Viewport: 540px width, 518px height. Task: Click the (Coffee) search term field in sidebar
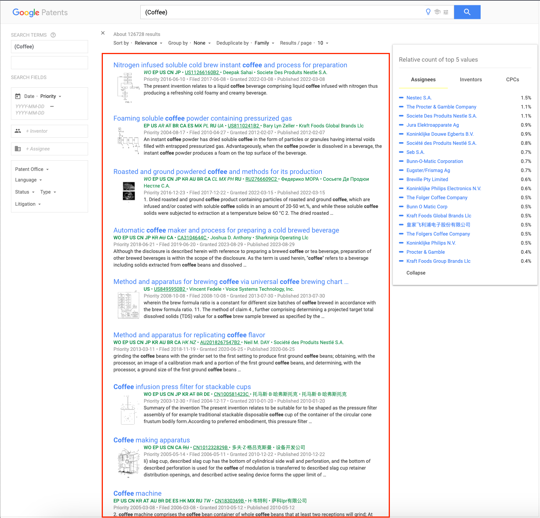click(50, 47)
